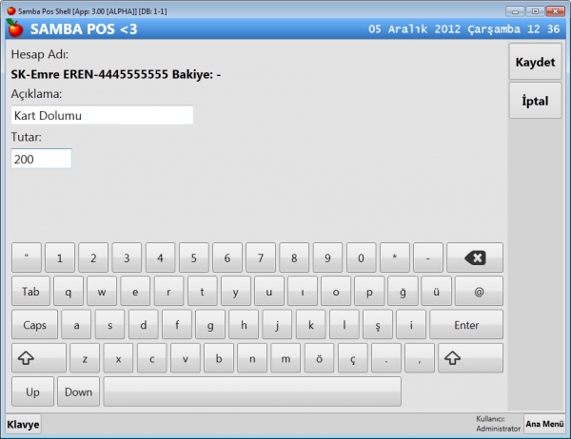Screen dimensions: 571x439
Task: Tap the z key
Action: 85,358
